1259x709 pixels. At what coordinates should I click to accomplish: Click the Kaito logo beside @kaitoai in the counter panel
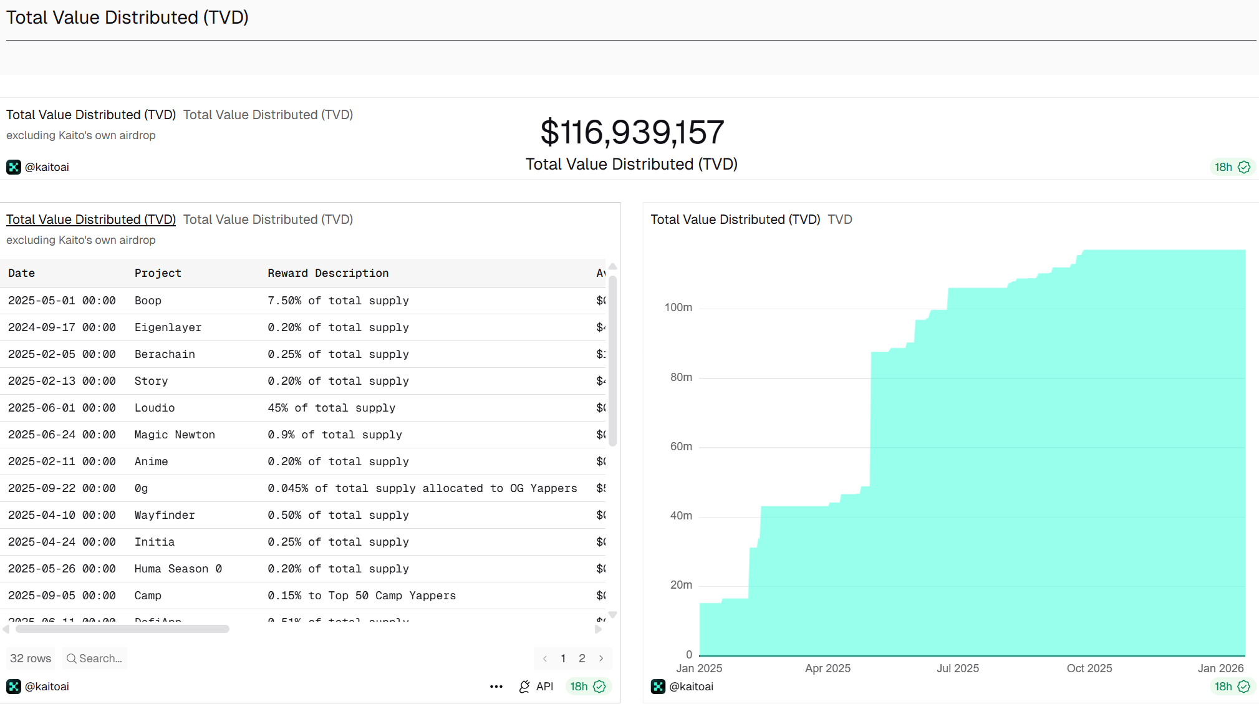pyautogui.click(x=13, y=167)
